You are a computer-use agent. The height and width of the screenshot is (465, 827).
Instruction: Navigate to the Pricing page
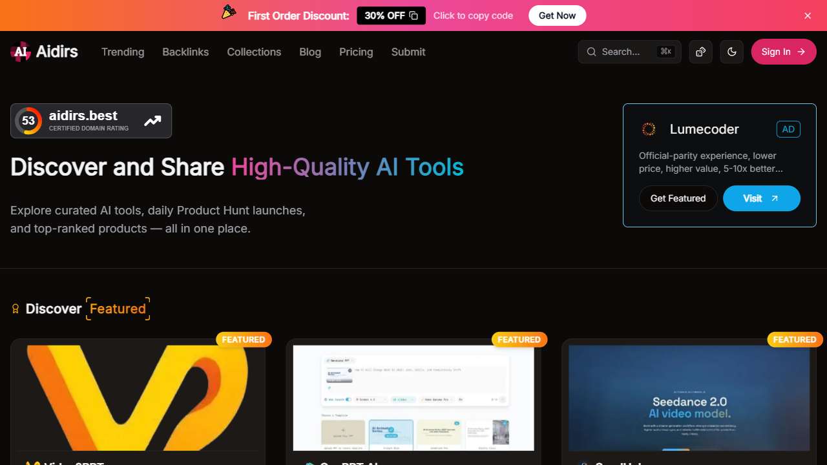point(356,52)
